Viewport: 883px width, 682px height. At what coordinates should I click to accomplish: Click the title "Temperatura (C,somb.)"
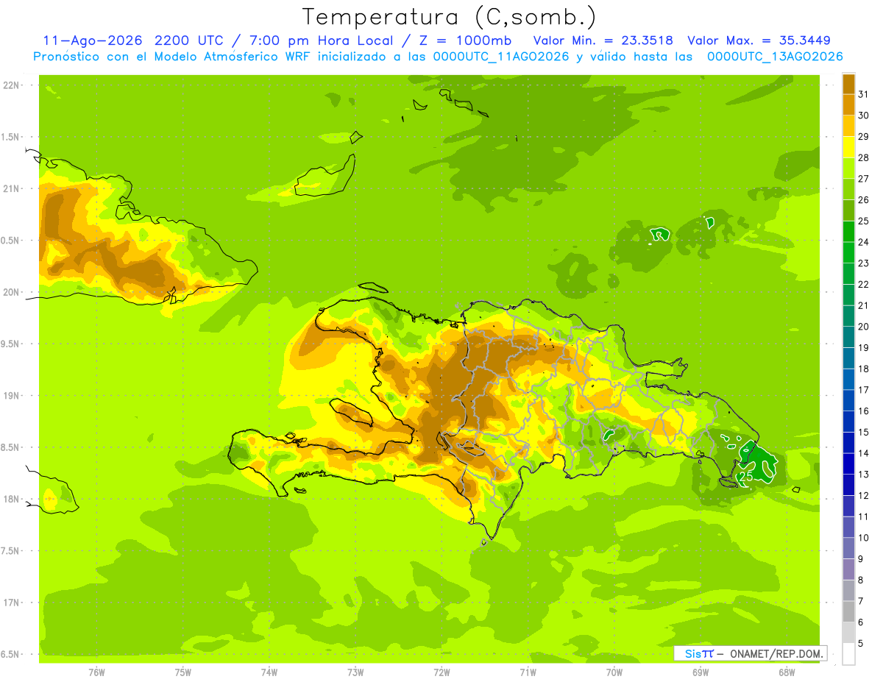point(450,17)
